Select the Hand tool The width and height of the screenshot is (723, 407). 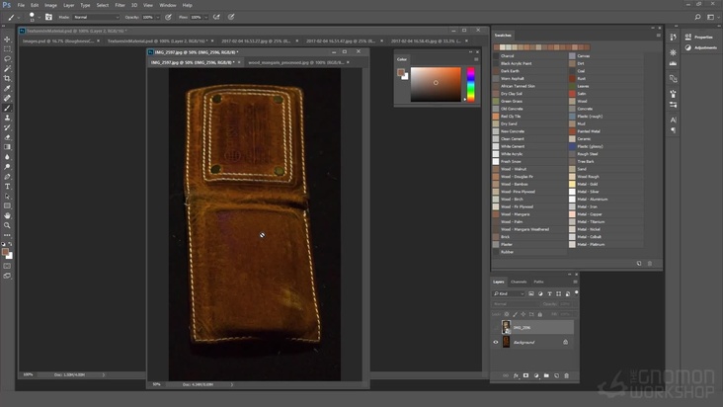pos(8,215)
